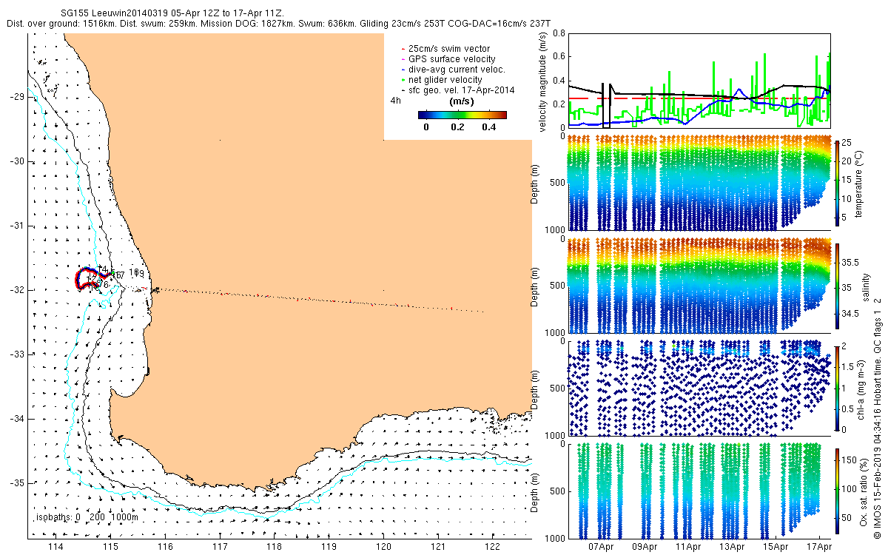The height and width of the screenshot is (555, 888).
Task: Select the 07Apr date tick label
Action: (x=602, y=547)
